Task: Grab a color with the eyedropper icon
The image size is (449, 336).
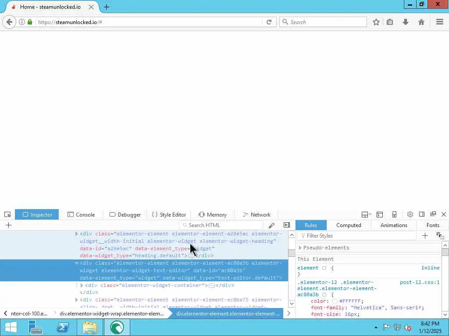Action: point(272,225)
